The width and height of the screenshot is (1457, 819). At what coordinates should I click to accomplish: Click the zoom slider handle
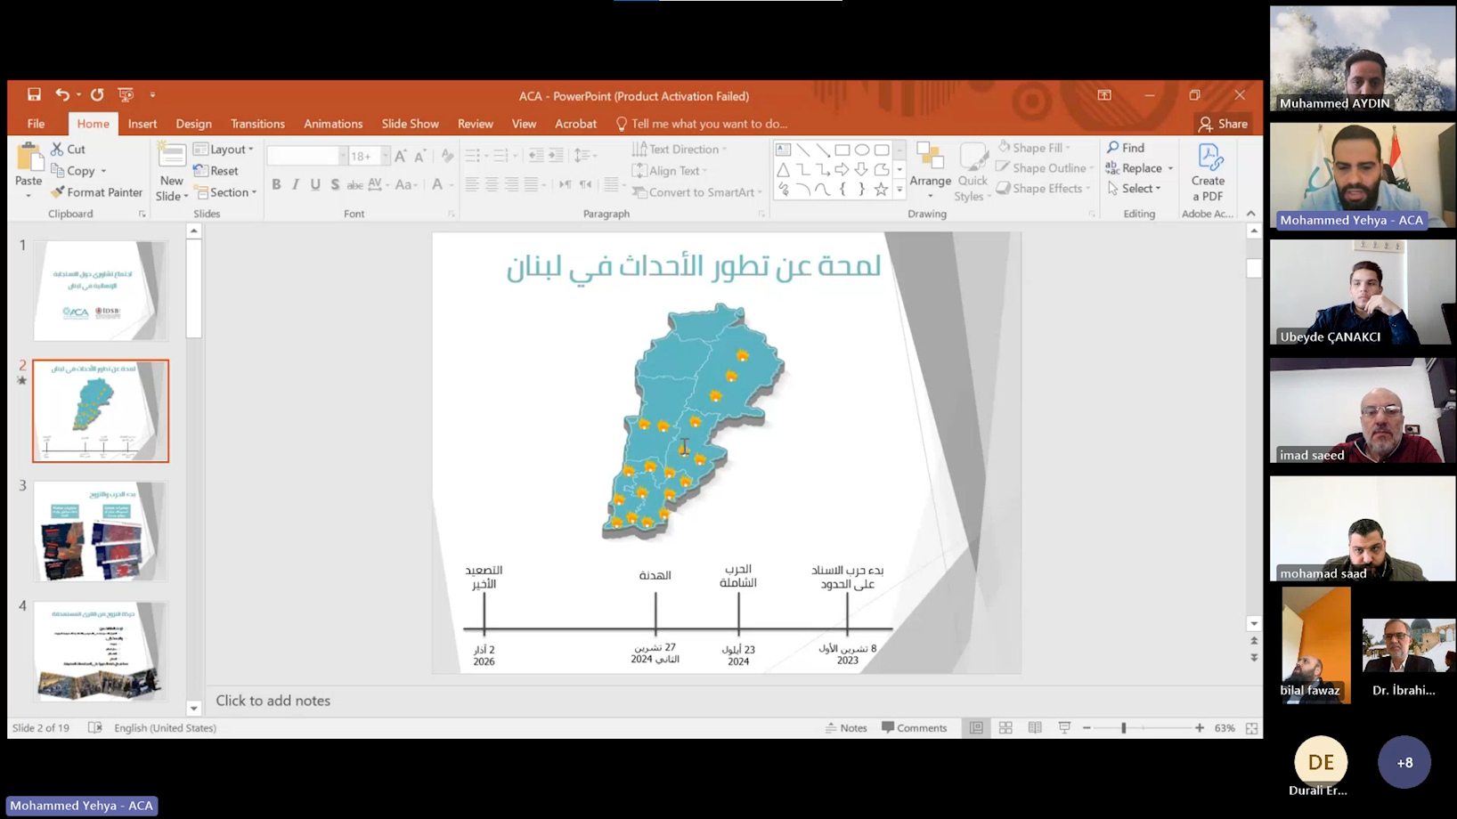(x=1124, y=727)
